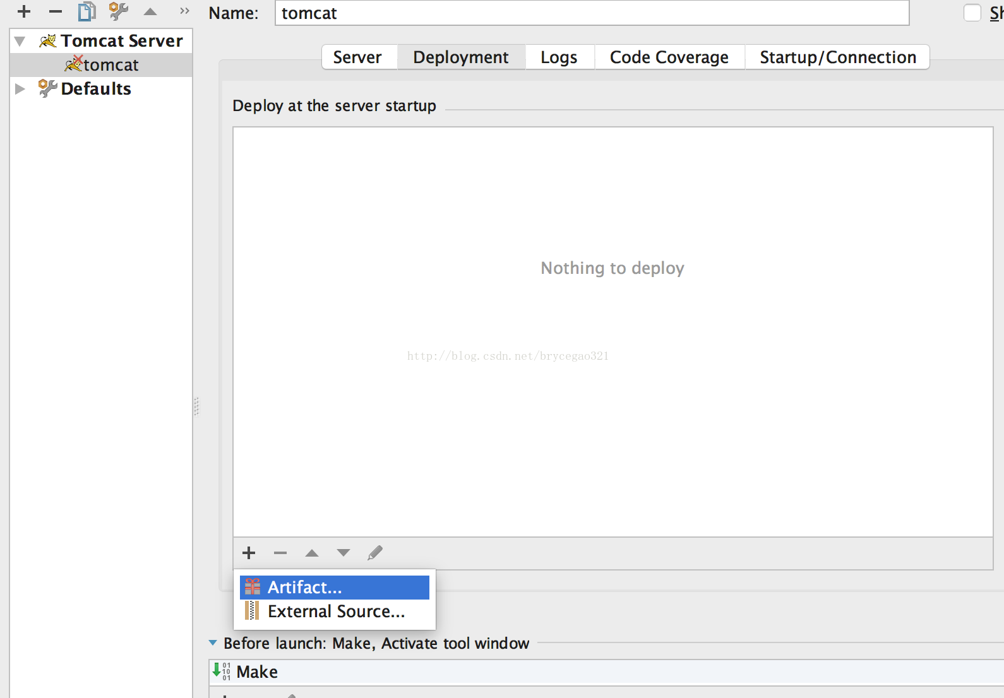
Task: Choose Artifact... from the popup menu
Action: [335, 588]
